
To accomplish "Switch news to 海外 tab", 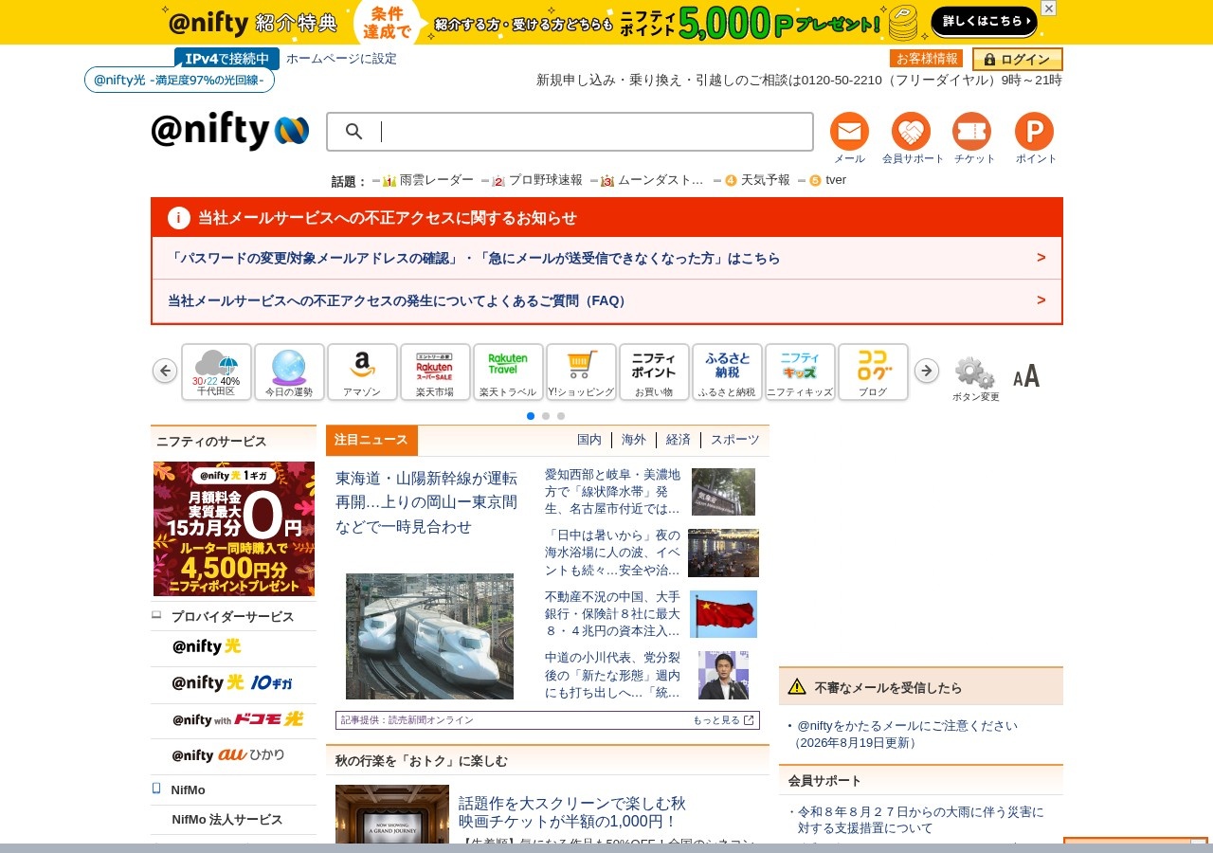I will tap(634, 440).
